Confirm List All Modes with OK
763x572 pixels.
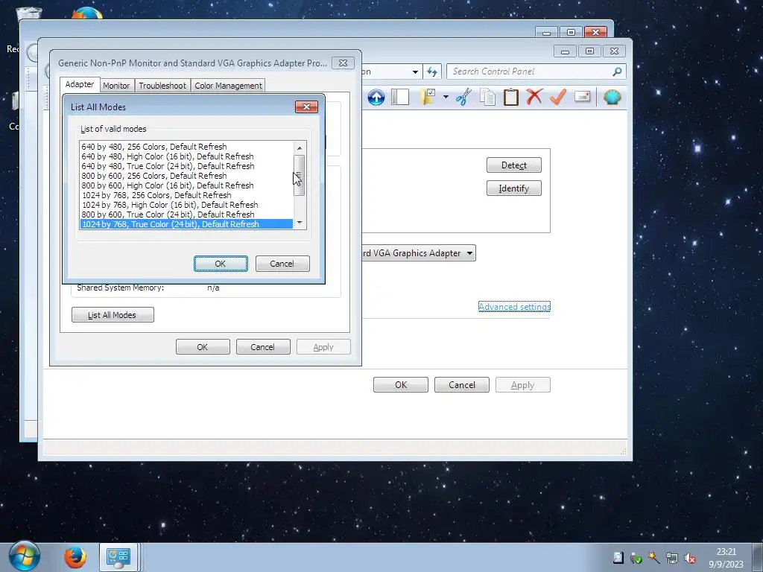(221, 264)
